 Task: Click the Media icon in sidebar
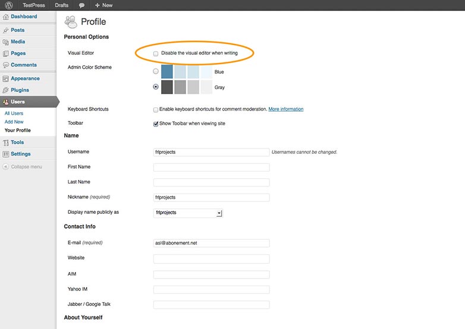[5, 42]
